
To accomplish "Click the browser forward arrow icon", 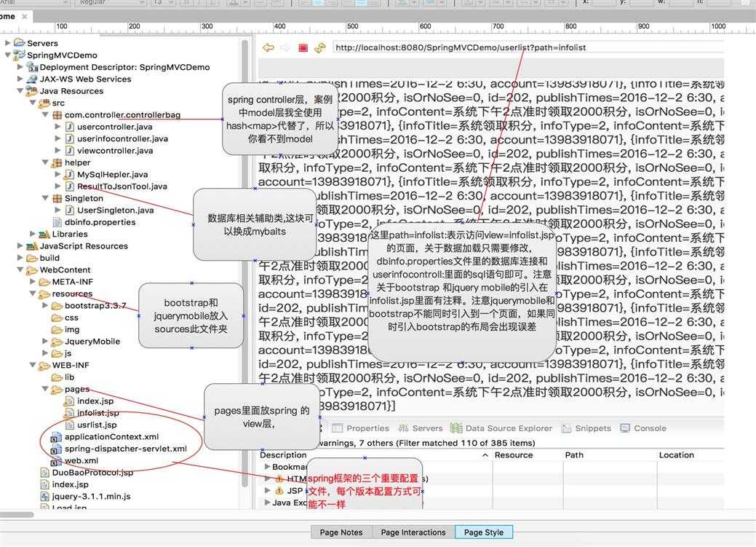I will (285, 47).
